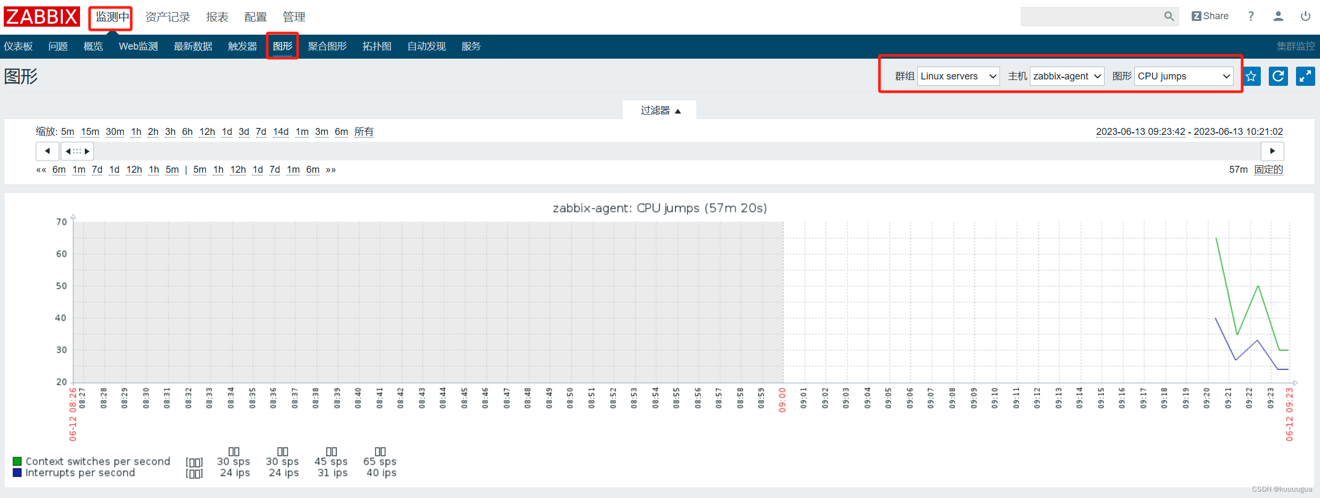Go to 问题 submenu

(x=58, y=46)
